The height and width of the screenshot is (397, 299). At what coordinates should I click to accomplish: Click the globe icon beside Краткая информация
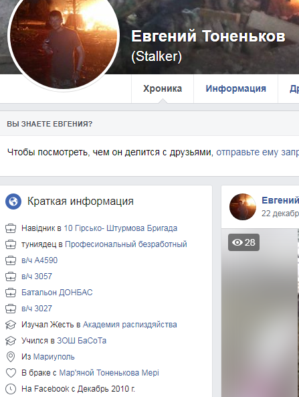coord(13,202)
